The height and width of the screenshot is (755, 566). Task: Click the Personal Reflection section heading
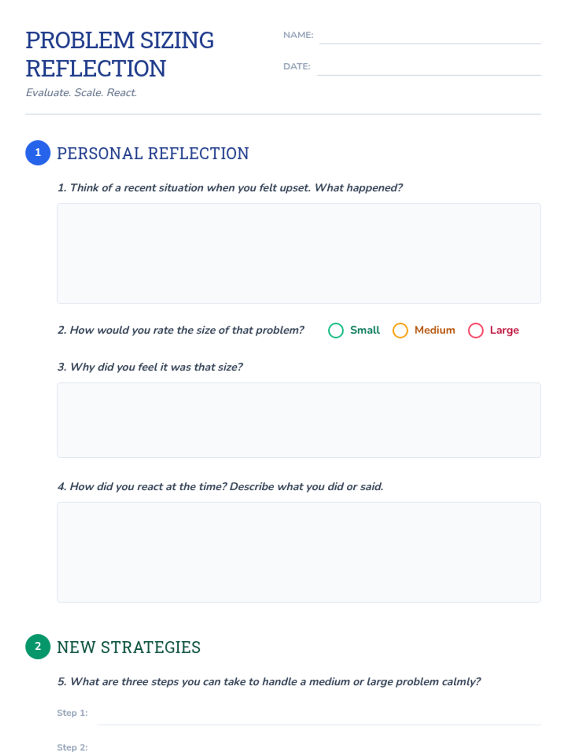pyautogui.click(x=153, y=153)
